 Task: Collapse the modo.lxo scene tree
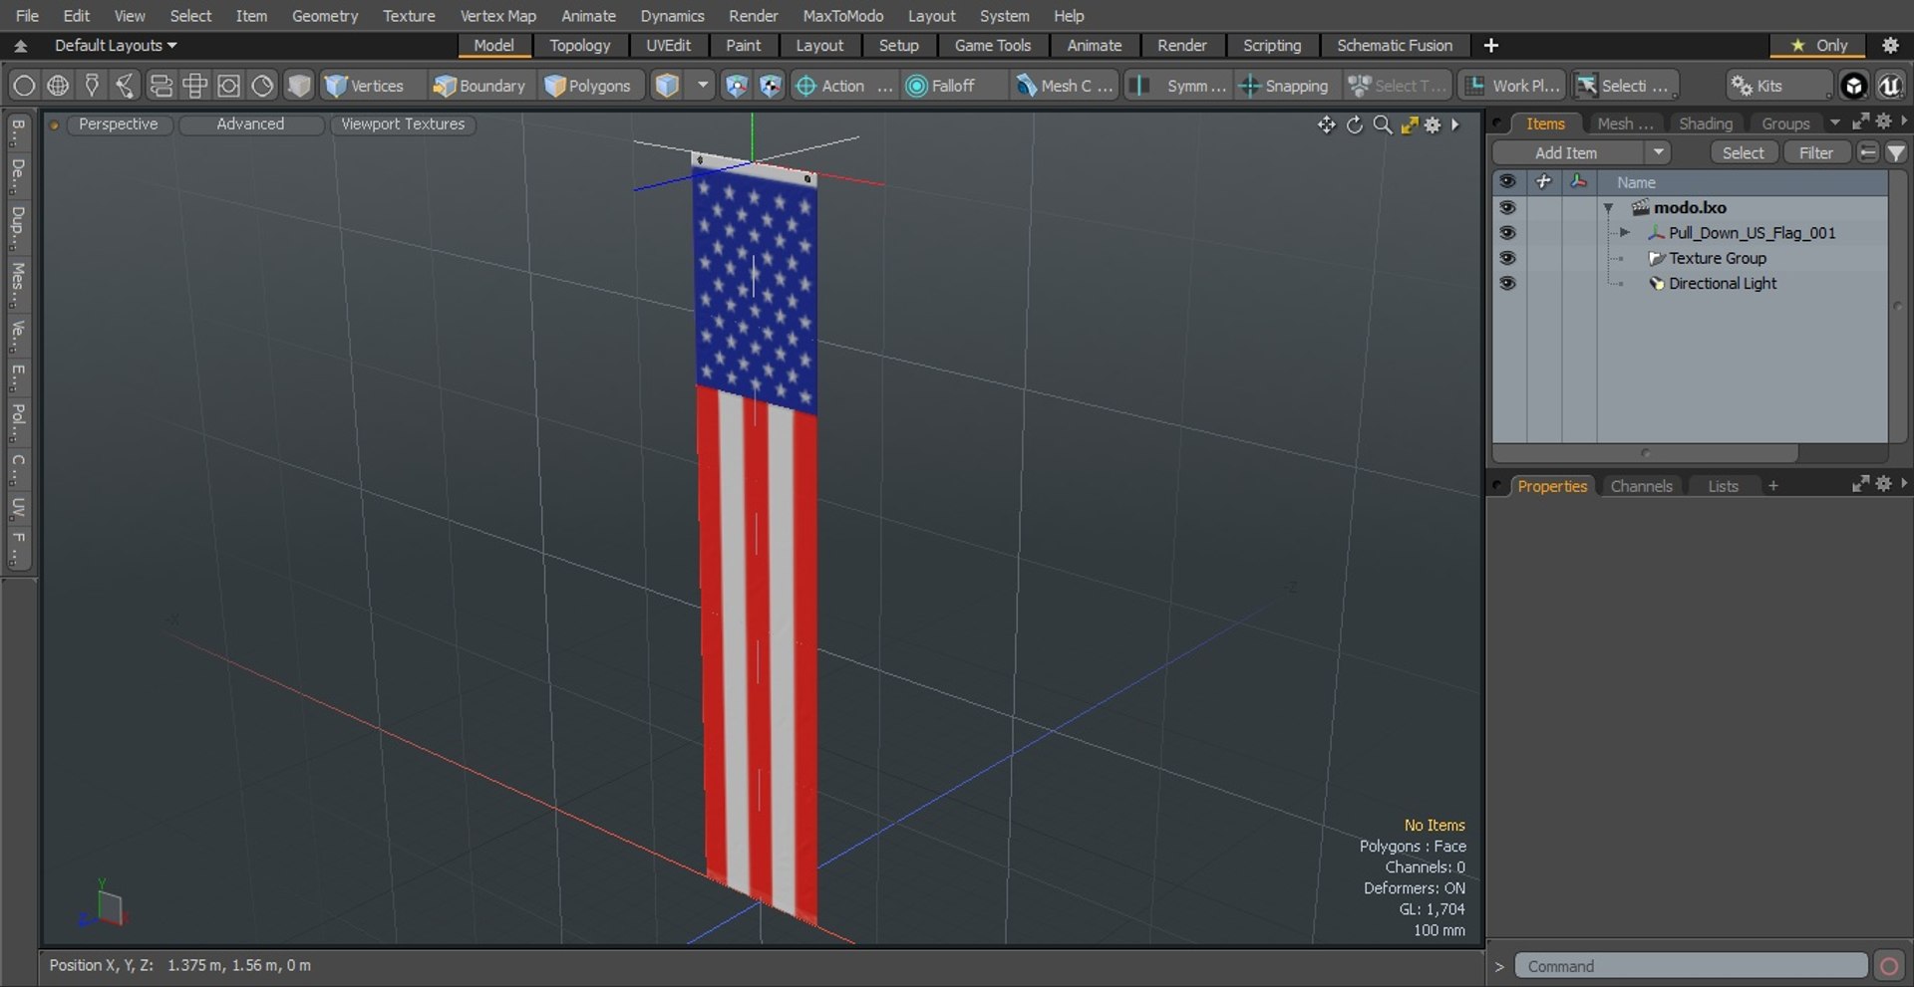(1608, 207)
